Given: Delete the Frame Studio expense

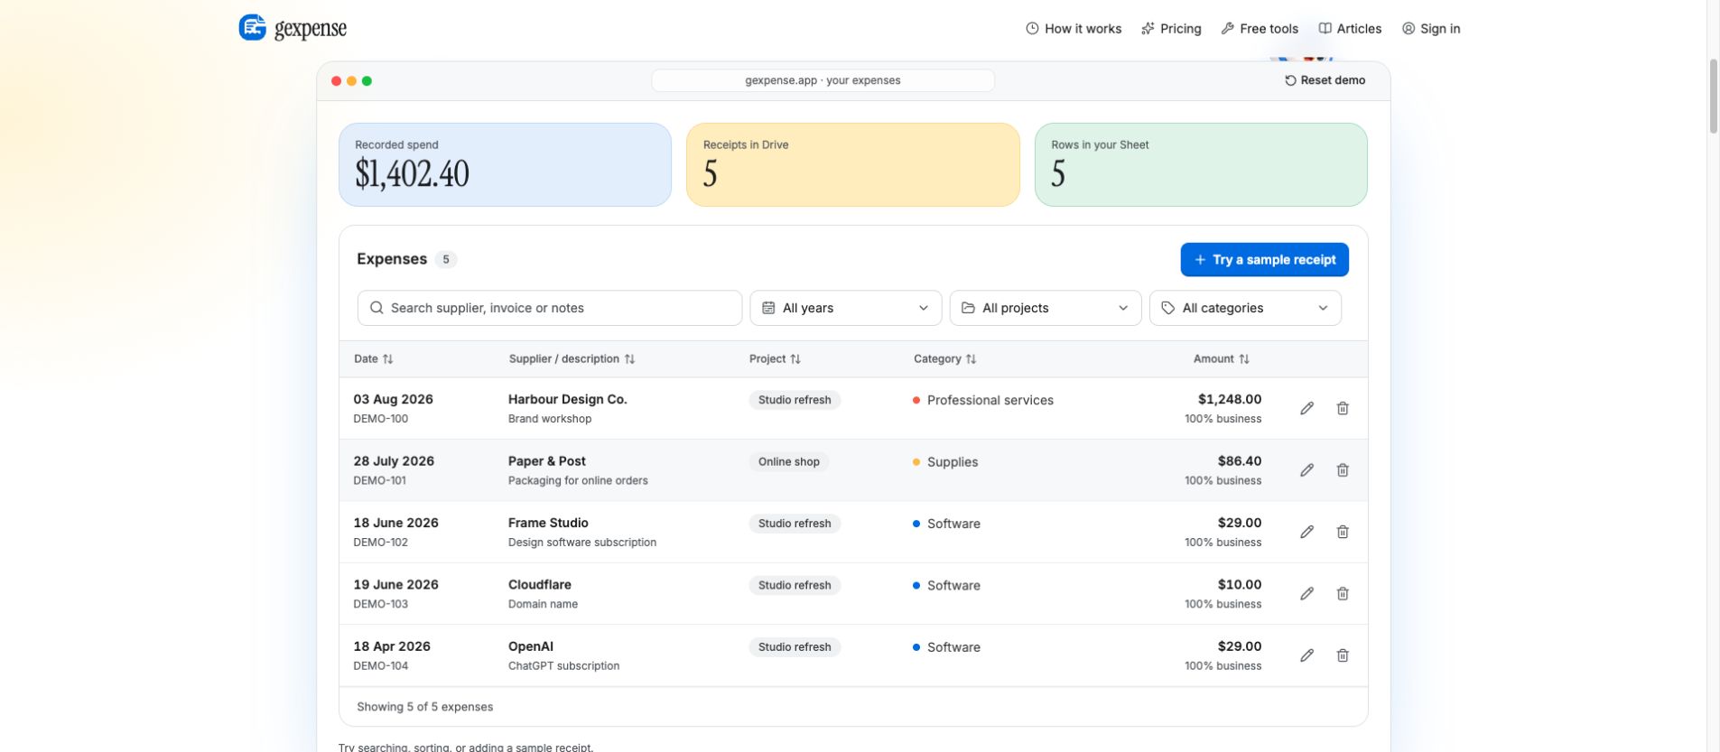Looking at the screenshot, I should coord(1343,532).
